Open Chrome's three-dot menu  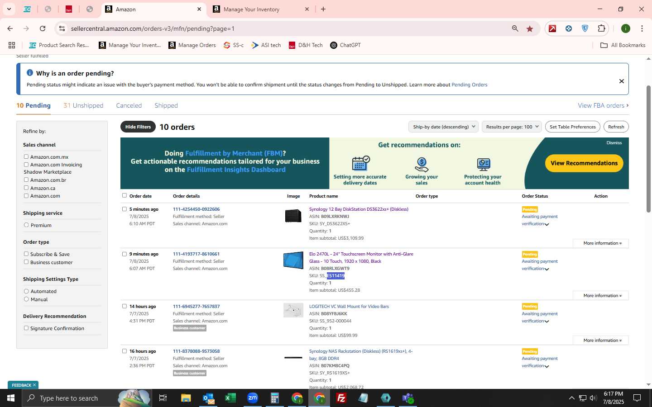(642, 28)
